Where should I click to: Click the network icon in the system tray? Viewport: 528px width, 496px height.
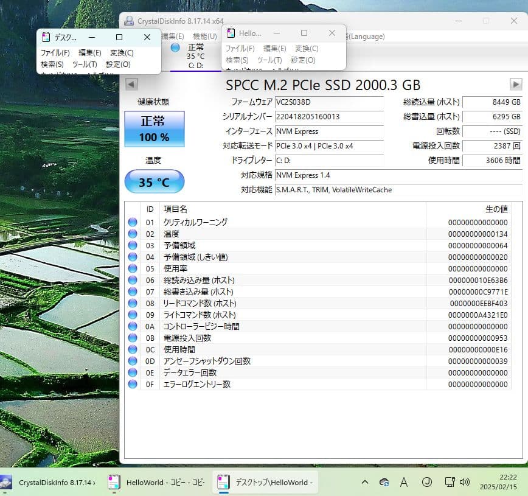450,481
